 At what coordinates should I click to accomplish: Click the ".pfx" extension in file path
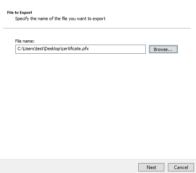(x=85, y=49)
